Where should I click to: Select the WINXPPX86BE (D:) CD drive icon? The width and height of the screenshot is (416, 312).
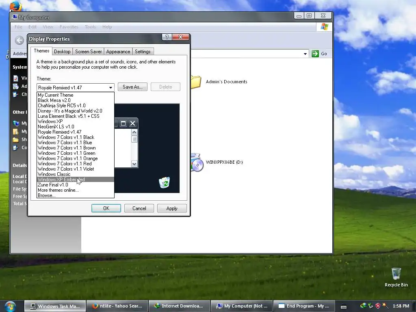coord(197,162)
